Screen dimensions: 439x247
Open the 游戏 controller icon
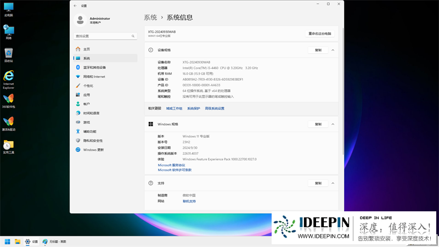pos(78,122)
